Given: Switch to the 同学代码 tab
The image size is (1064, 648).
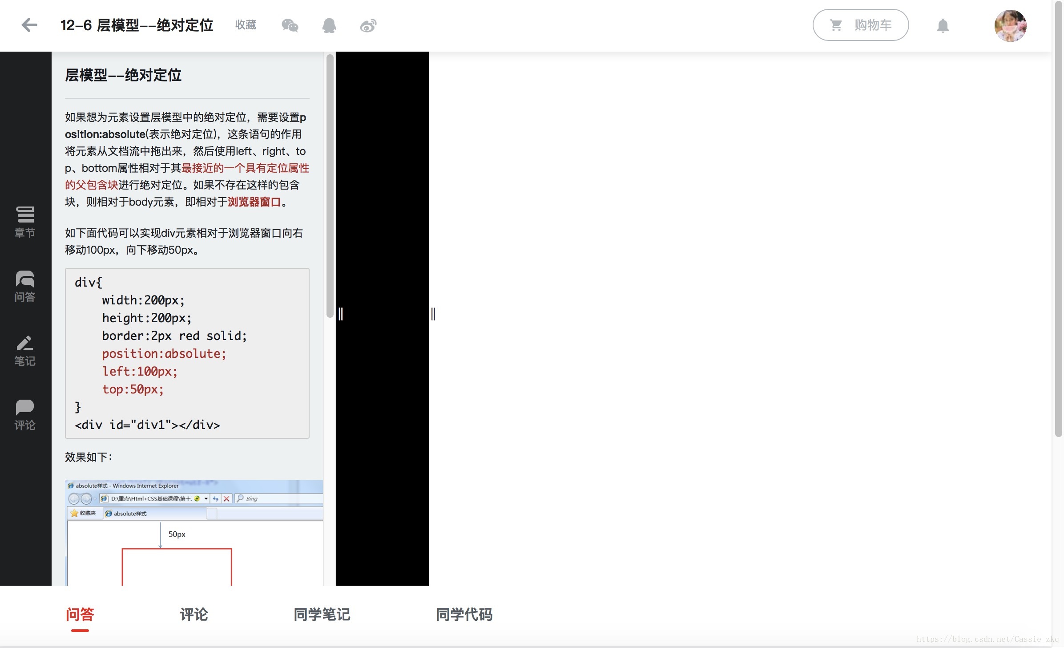Looking at the screenshot, I should (464, 615).
